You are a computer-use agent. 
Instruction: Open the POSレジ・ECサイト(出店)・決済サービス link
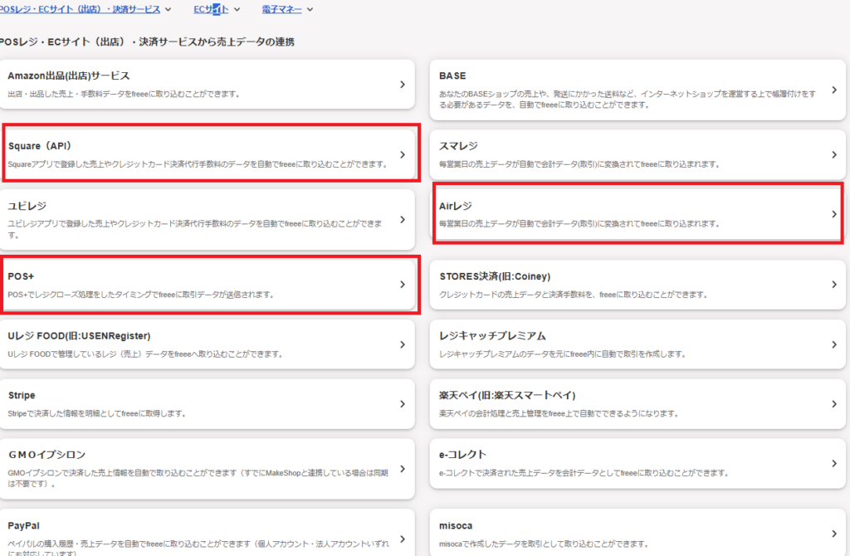click(x=80, y=9)
